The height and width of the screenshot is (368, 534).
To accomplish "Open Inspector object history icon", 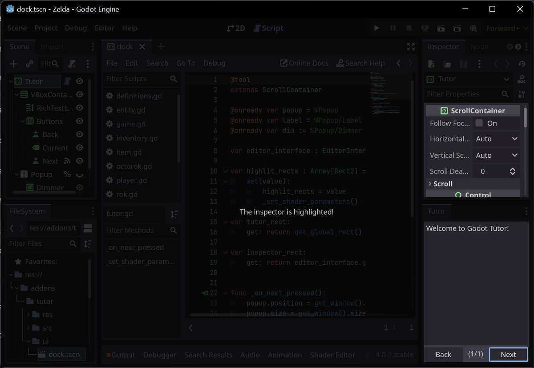I will (x=522, y=64).
